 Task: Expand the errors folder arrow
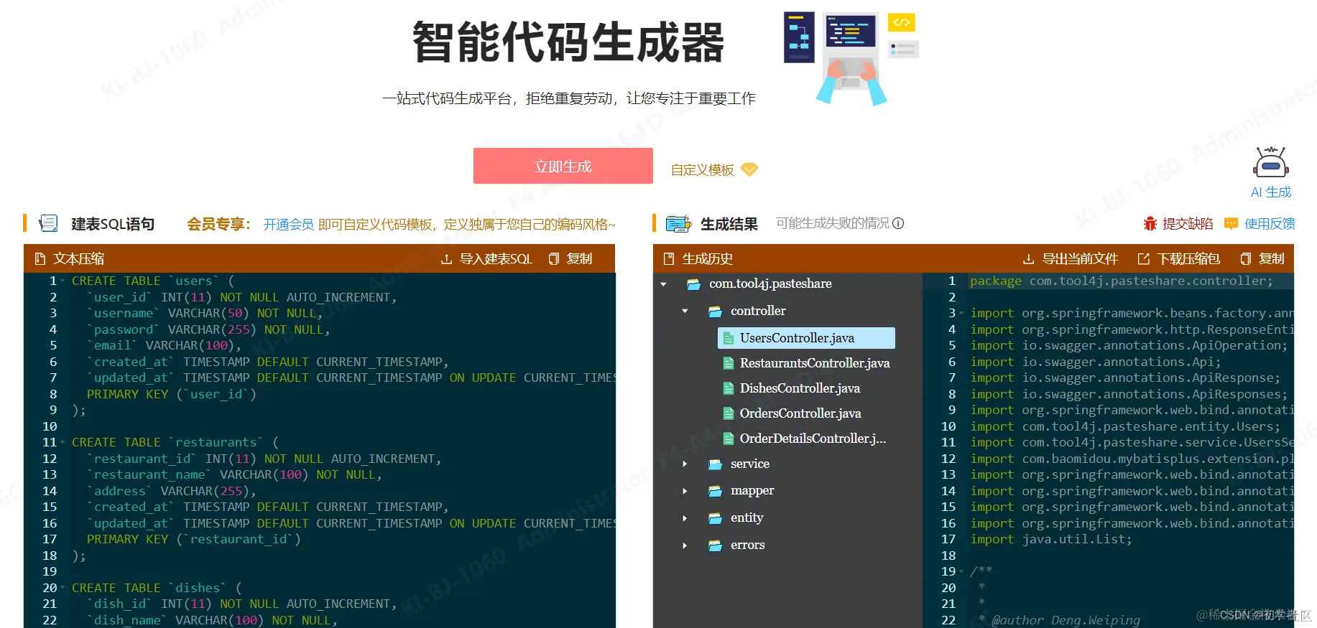[x=685, y=545]
